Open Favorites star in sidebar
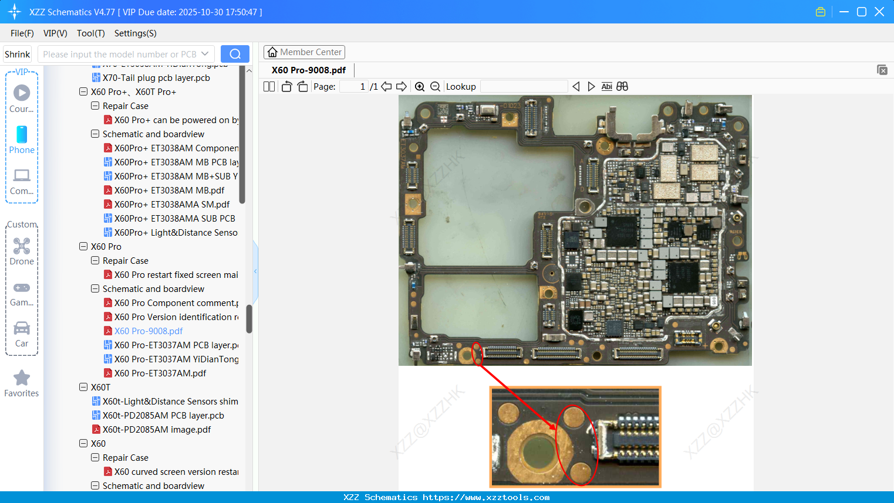 22,383
